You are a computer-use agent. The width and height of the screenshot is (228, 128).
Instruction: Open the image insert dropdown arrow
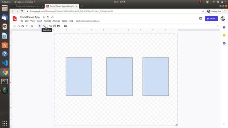click(x=61, y=26)
